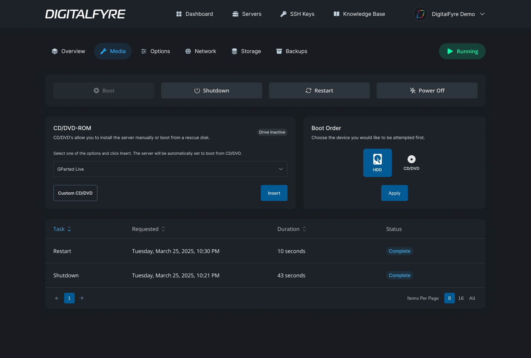The image size is (531, 358).
Task: Sort the table by Duration
Action: (292, 229)
